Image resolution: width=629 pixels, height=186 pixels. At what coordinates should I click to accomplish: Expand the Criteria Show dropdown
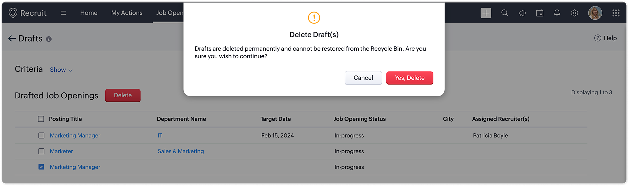pos(61,70)
